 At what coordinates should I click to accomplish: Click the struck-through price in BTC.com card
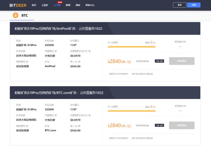click(x=142, y=125)
